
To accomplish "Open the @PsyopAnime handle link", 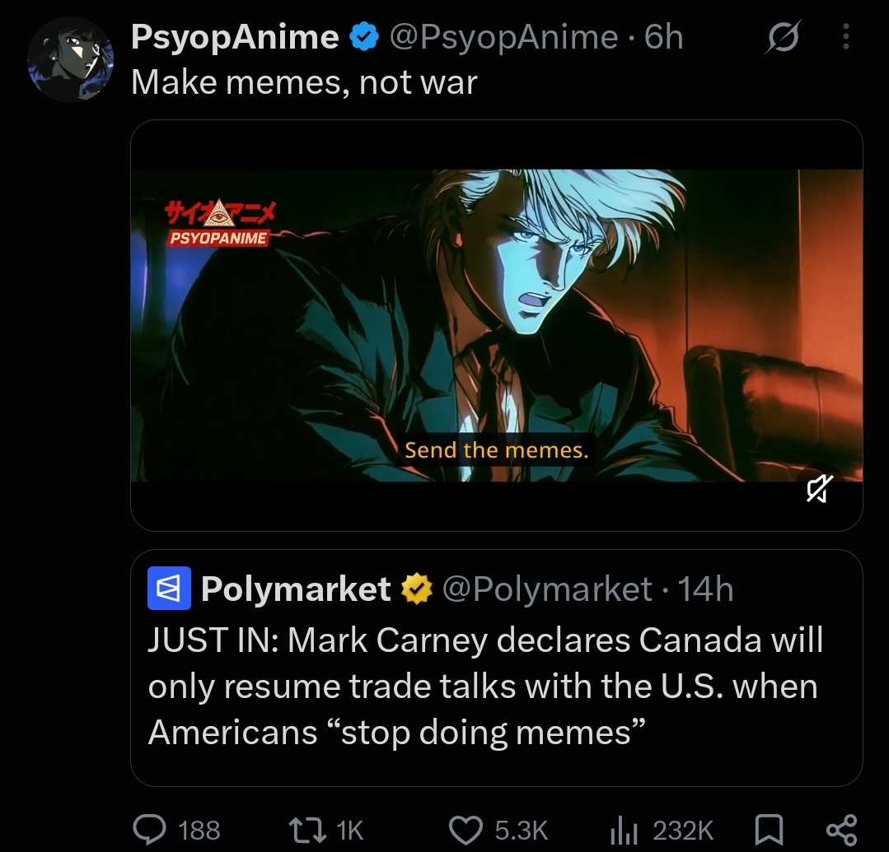I will click(x=503, y=37).
